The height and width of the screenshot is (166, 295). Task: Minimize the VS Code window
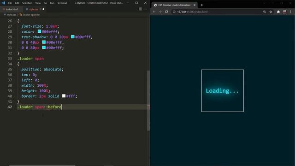coord(128,3)
